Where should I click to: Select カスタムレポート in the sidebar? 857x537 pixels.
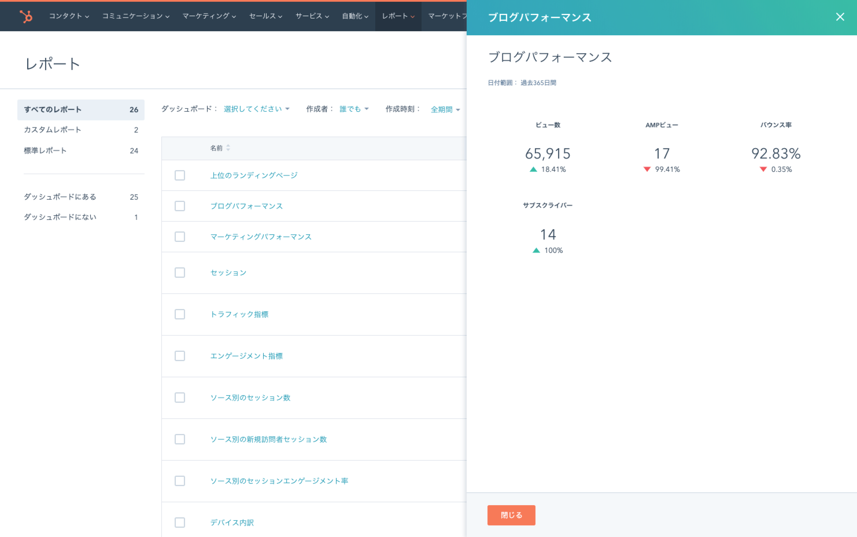(x=53, y=130)
